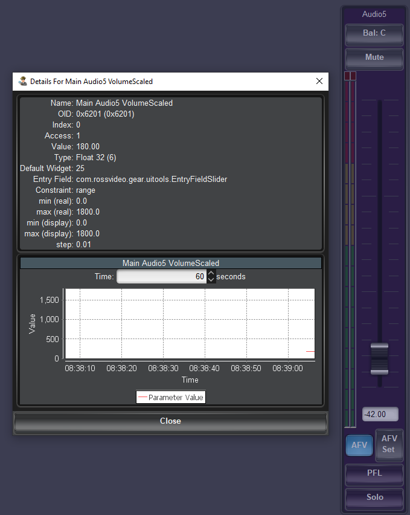This screenshot has width=410, height=515.
Task: Click the Audio5 channel label
Action: (374, 14)
